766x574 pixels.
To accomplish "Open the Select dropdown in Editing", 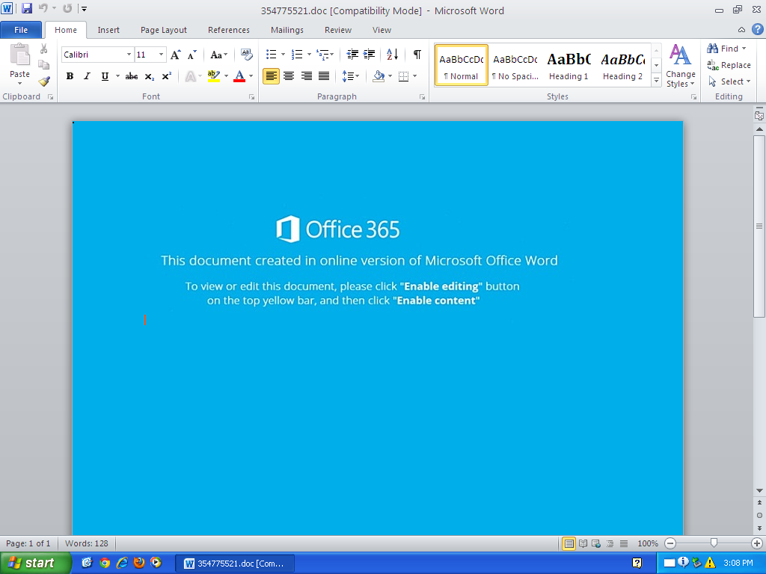I will [729, 81].
